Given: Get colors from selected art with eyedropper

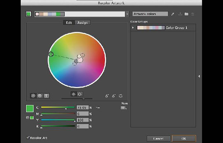Looking at the screenshot, I should [x=173, y=14].
